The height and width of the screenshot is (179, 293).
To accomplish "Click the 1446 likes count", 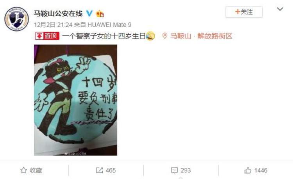I will (x=261, y=170).
